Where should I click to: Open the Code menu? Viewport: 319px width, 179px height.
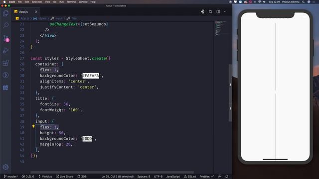(x=12, y=2)
